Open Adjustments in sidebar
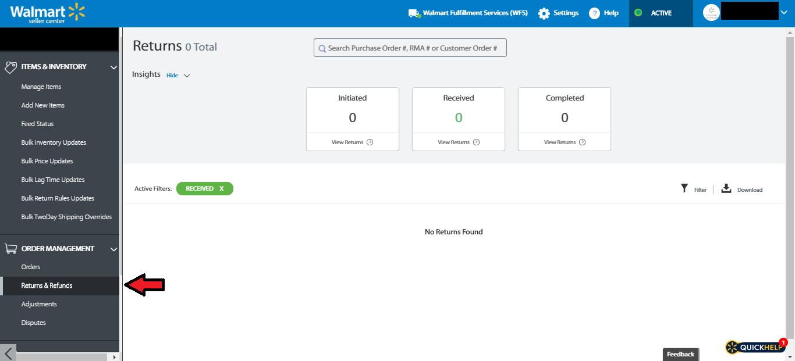The image size is (795, 361). [39, 304]
